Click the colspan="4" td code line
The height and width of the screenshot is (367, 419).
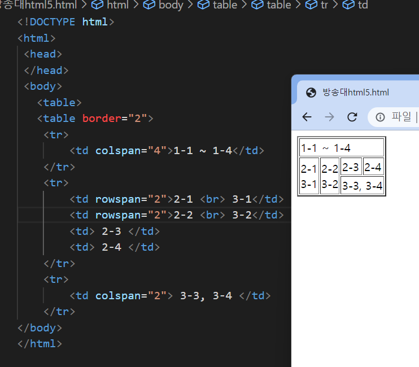coord(167,151)
